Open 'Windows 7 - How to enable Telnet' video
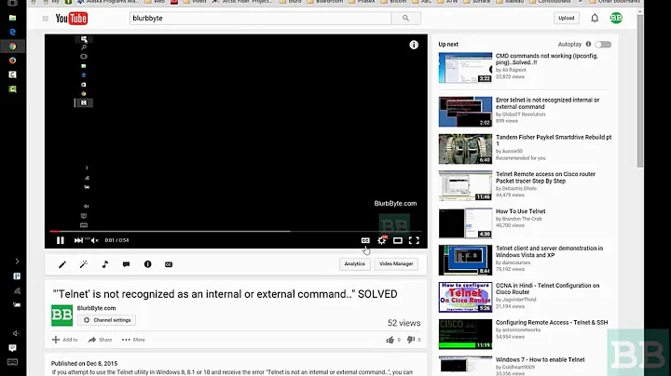Viewport: 671px width, 376px height. (540, 360)
